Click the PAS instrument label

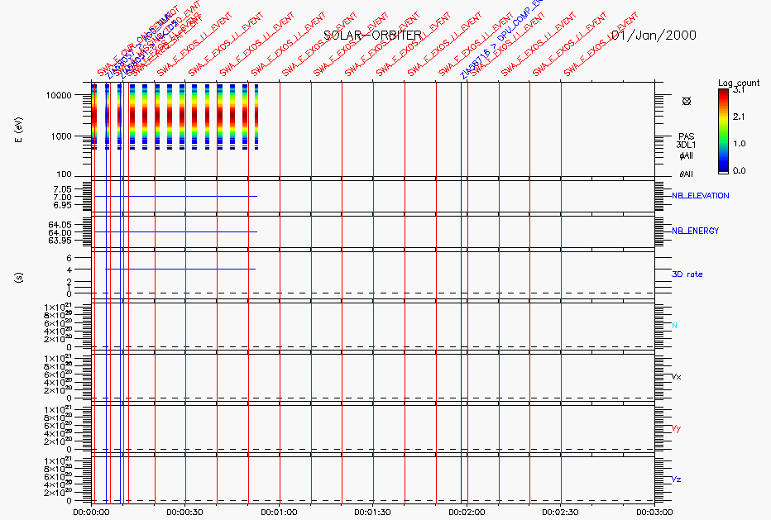pos(686,136)
